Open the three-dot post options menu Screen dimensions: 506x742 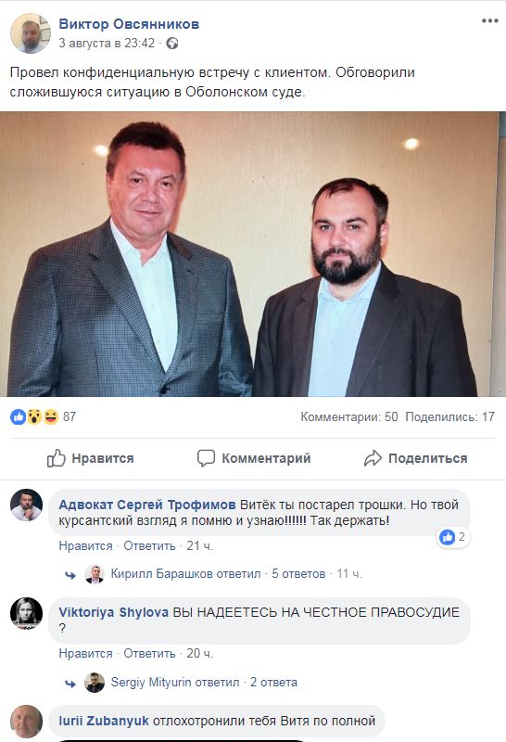tap(490, 20)
